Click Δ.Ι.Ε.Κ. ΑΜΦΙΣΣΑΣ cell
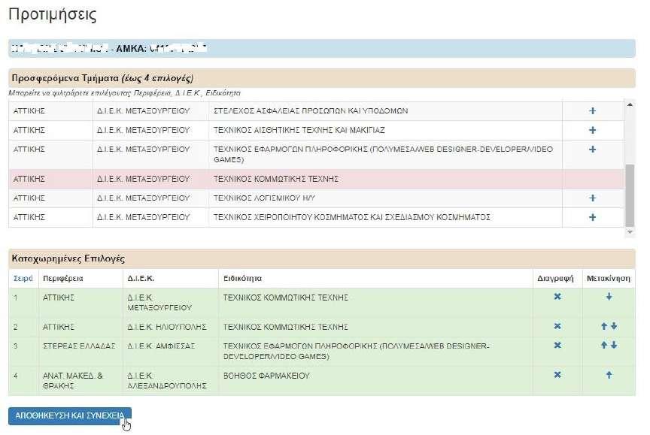Viewport: 650px width, 435px height. [170, 351]
